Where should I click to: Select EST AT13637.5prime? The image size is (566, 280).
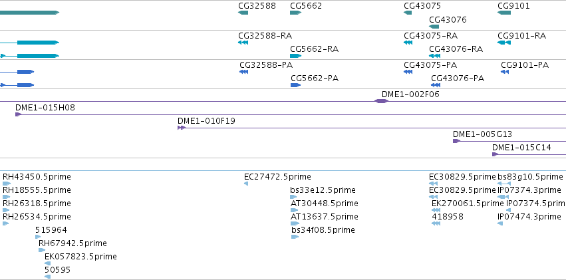click(x=324, y=217)
